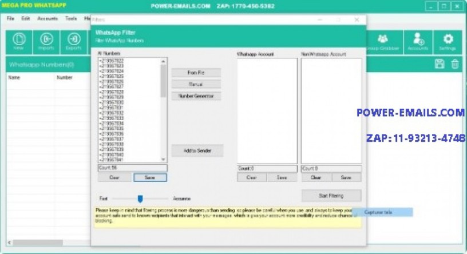Save the Whatsapp Account list
This screenshot has width=467, height=254.
(282, 177)
